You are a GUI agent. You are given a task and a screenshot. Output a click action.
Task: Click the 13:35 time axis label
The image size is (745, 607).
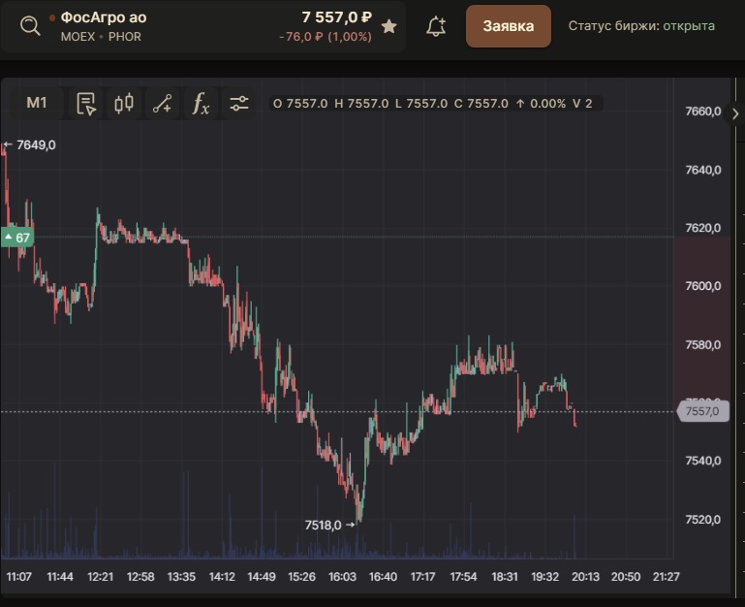[181, 577]
